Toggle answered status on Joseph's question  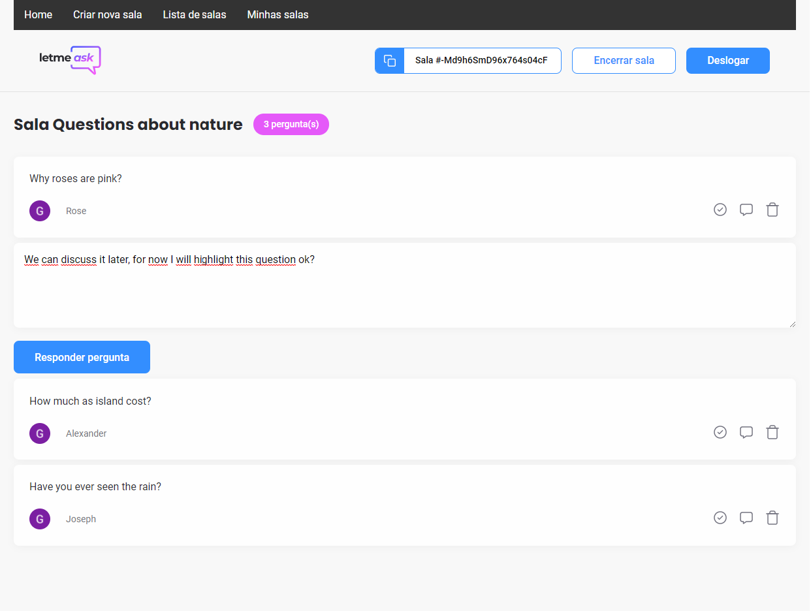[x=720, y=518]
